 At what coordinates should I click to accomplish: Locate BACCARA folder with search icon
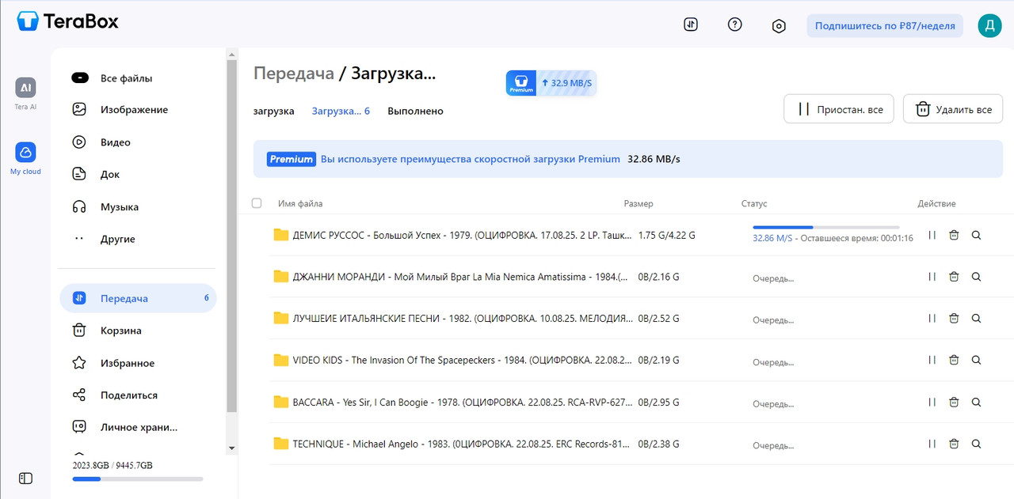click(x=976, y=402)
